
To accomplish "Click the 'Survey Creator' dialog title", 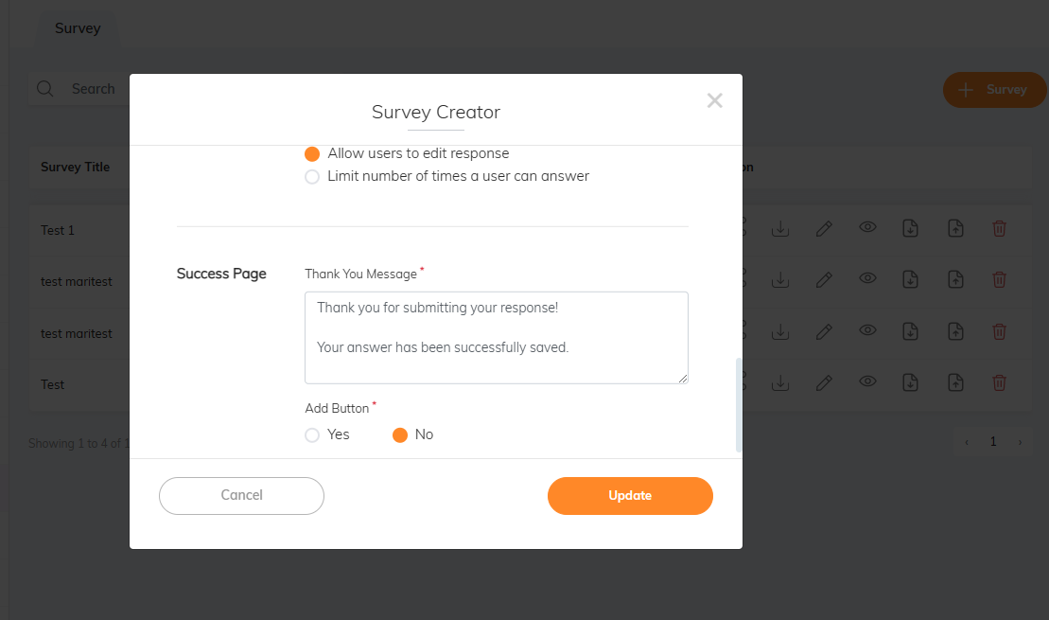I will point(436,113).
